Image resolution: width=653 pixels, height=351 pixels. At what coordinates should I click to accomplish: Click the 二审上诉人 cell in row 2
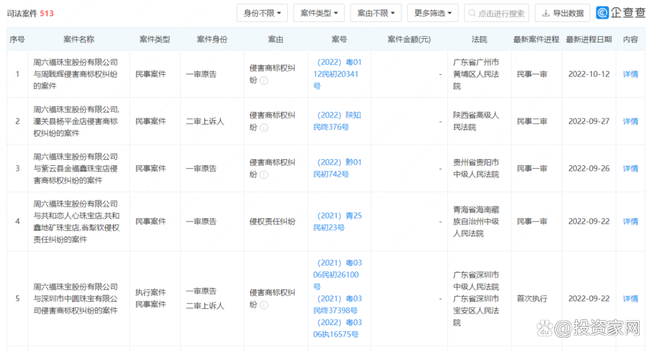click(x=205, y=121)
